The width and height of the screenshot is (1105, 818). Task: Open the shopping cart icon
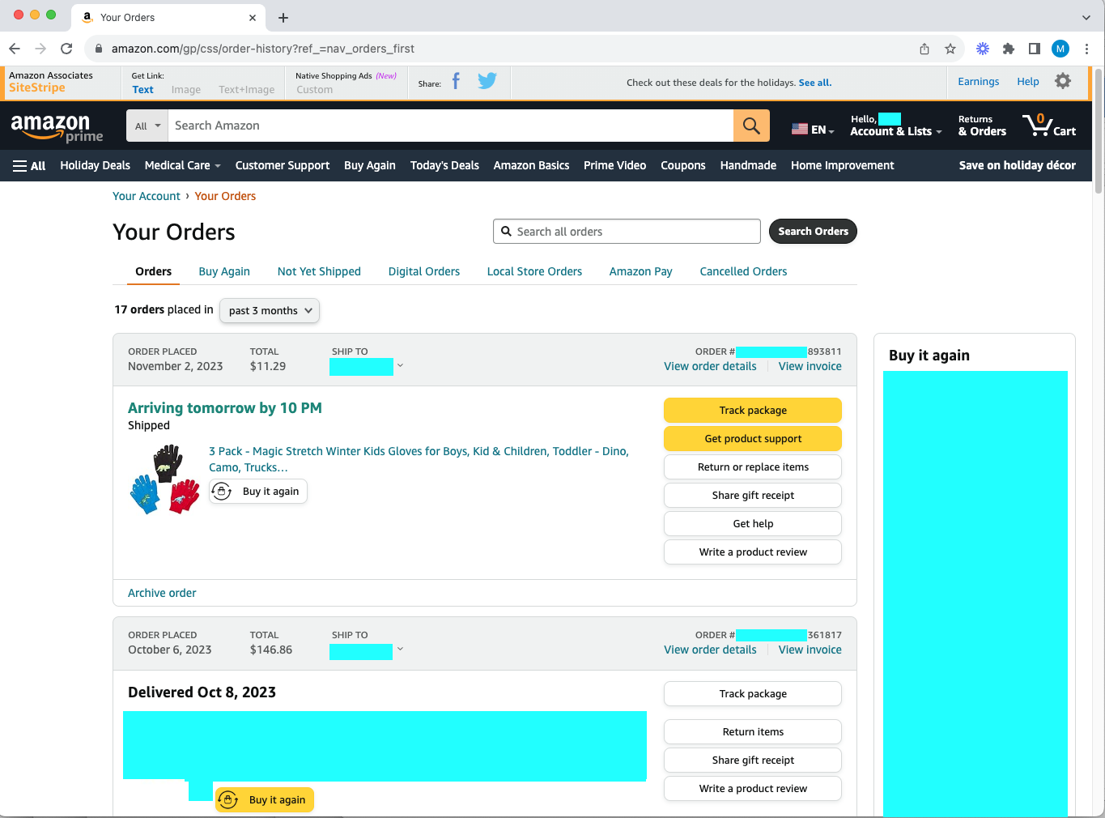tap(1049, 126)
